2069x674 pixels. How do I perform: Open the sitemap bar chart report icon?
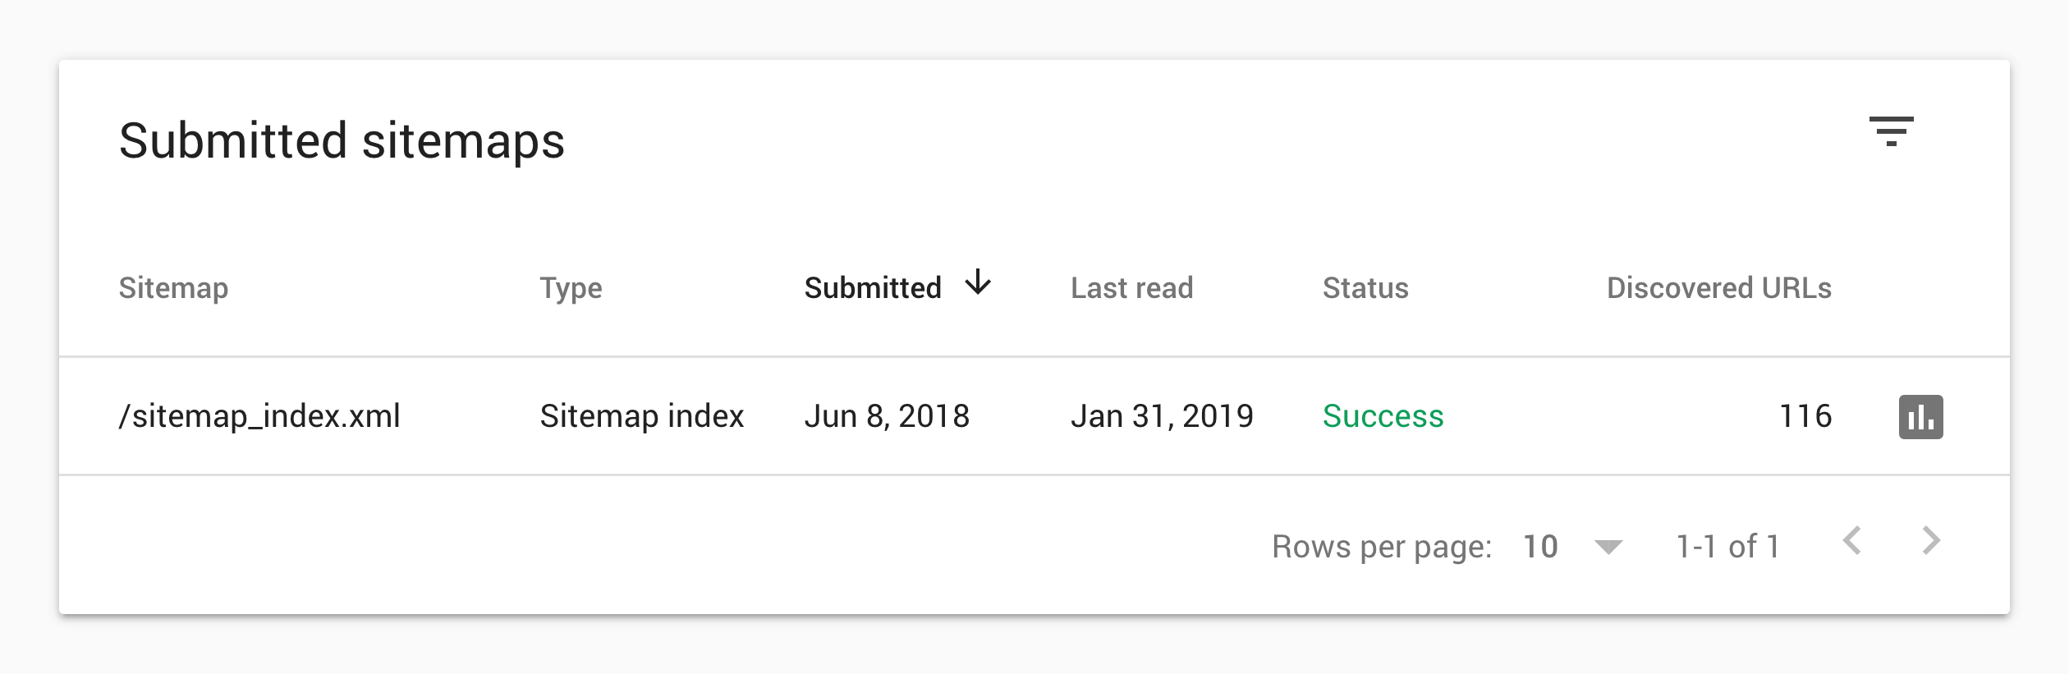pos(1920,417)
